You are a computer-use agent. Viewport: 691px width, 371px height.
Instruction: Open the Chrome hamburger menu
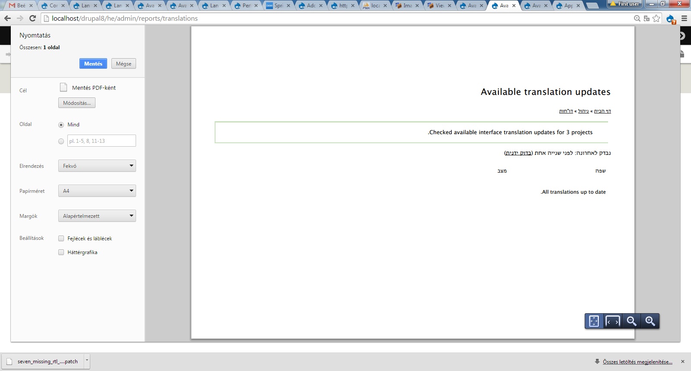684,19
